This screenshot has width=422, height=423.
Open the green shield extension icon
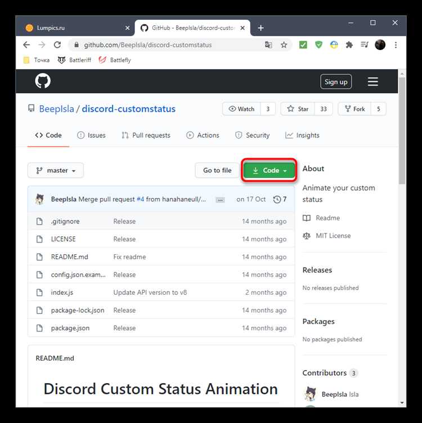click(x=318, y=45)
